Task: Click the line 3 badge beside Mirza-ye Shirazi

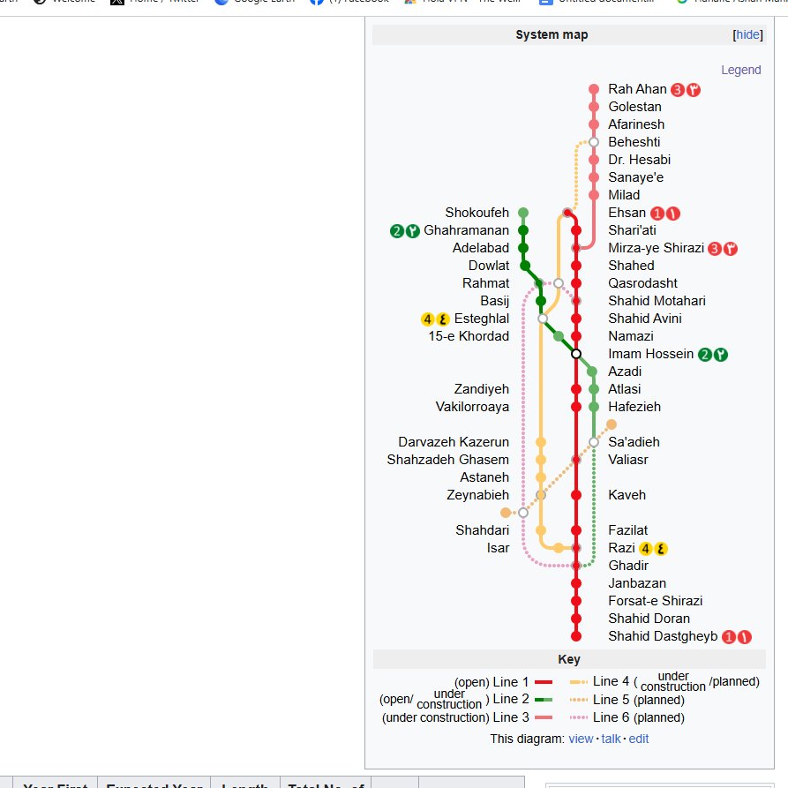Action: [715, 249]
